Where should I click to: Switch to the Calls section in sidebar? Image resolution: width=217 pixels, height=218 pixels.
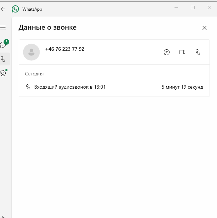tap(3, 59)
